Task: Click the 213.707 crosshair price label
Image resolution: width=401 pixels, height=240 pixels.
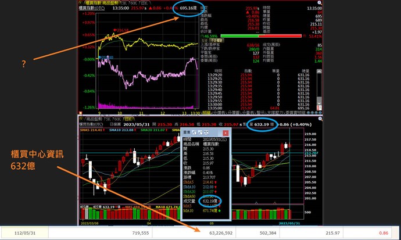Action: pos(312,153)
